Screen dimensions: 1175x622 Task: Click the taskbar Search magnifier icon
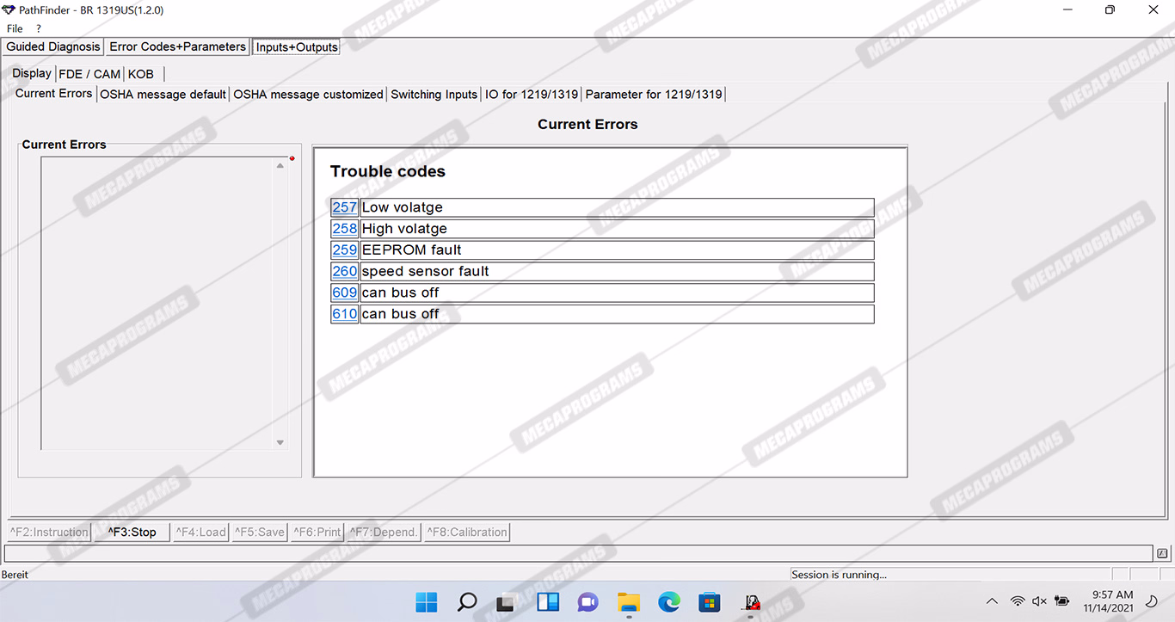[x=467, y=601]
